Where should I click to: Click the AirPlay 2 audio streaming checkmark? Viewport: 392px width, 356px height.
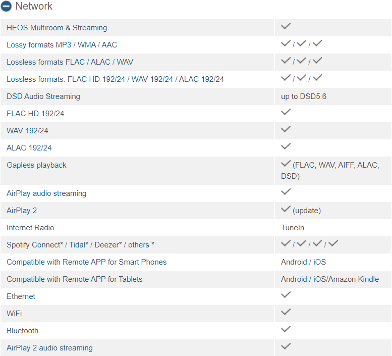[286, 346]
